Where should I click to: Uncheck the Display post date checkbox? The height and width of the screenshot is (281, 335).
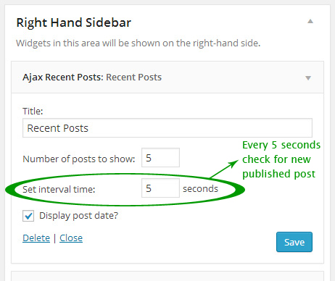tap(28, 216)
